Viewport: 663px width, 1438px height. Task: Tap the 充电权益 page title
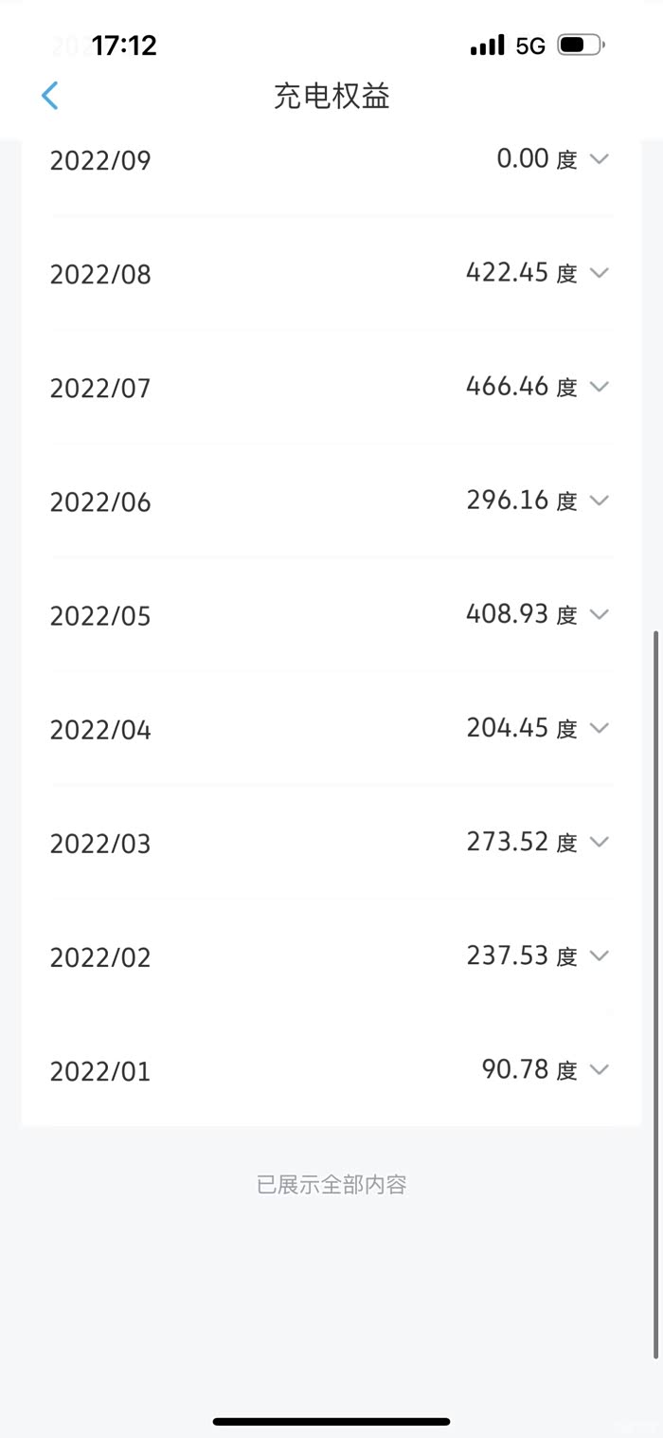331,96
